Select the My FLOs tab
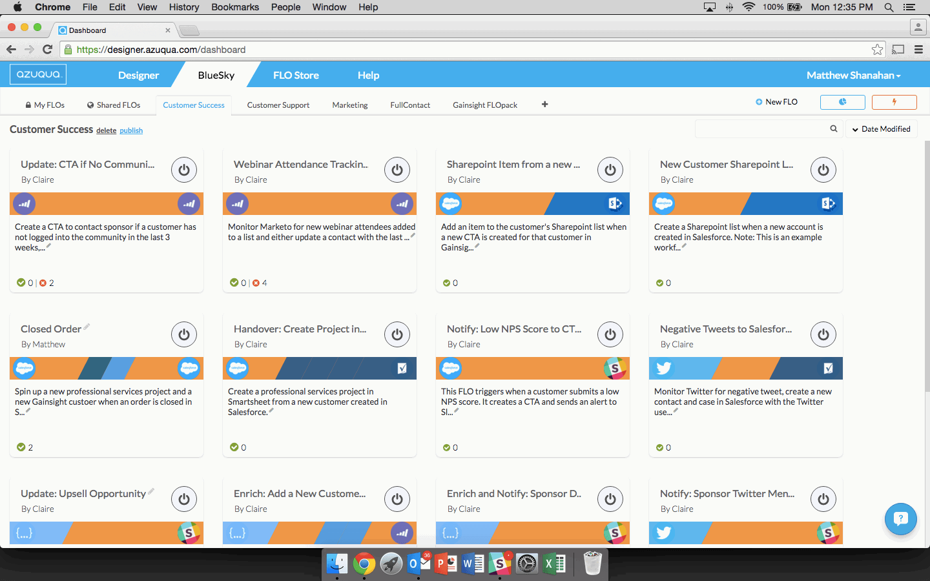 coord(45,105)
